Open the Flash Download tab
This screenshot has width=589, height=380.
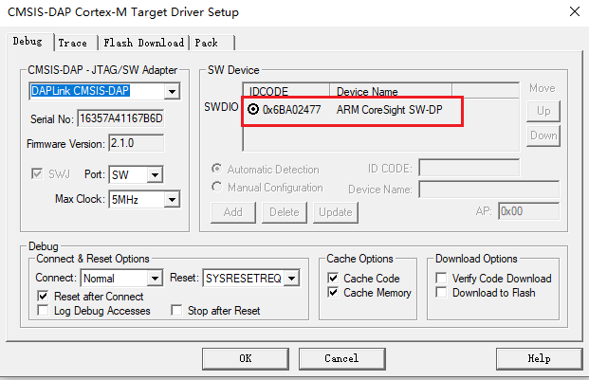click(x=144, y=43)
